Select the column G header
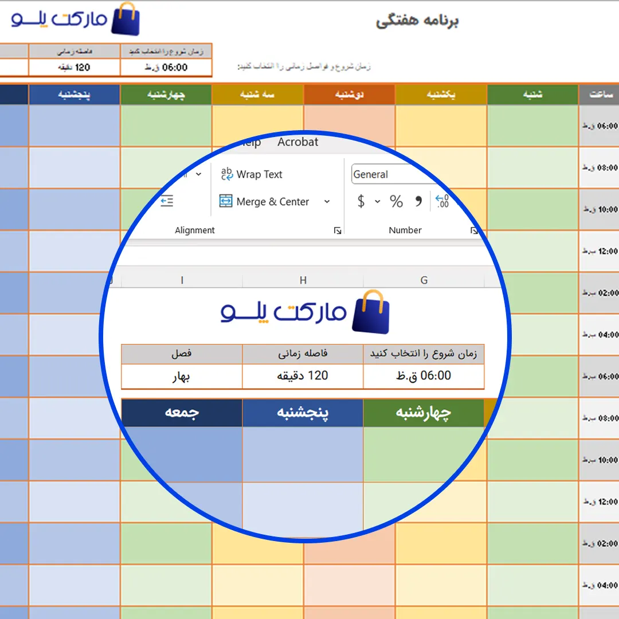 (x=424, y=280)
